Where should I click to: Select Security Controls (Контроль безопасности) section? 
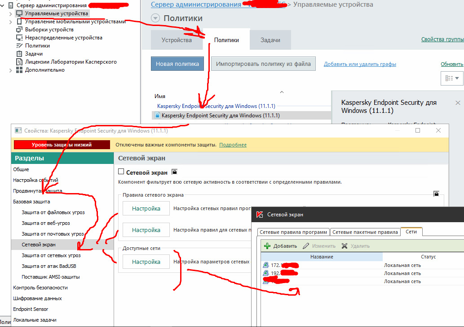coord(40,288)
